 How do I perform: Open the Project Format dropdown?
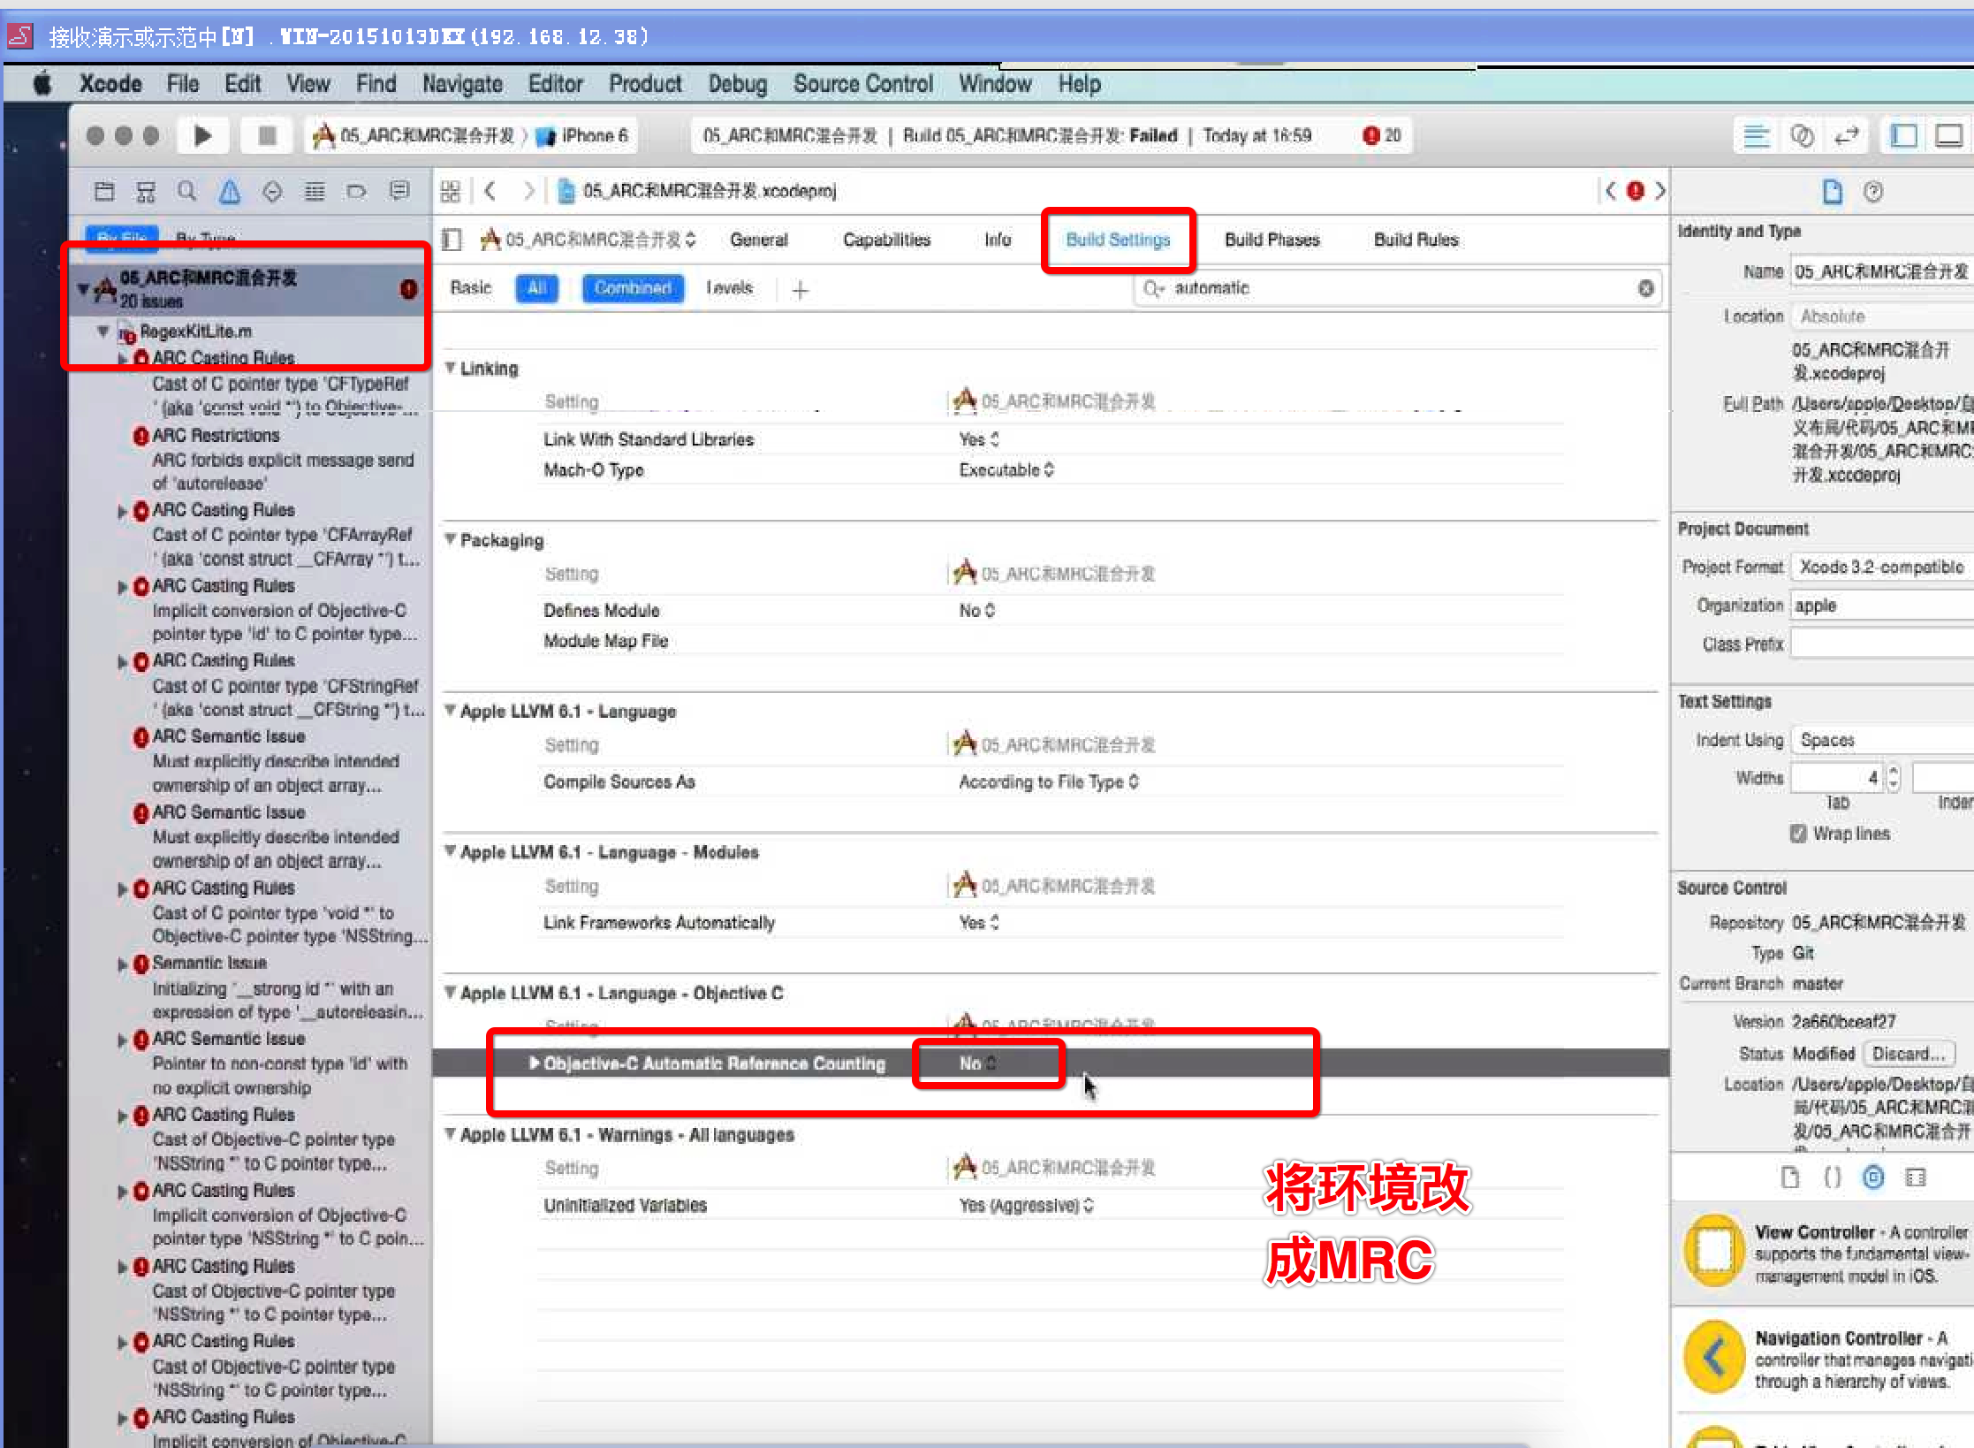point(1882,567)
